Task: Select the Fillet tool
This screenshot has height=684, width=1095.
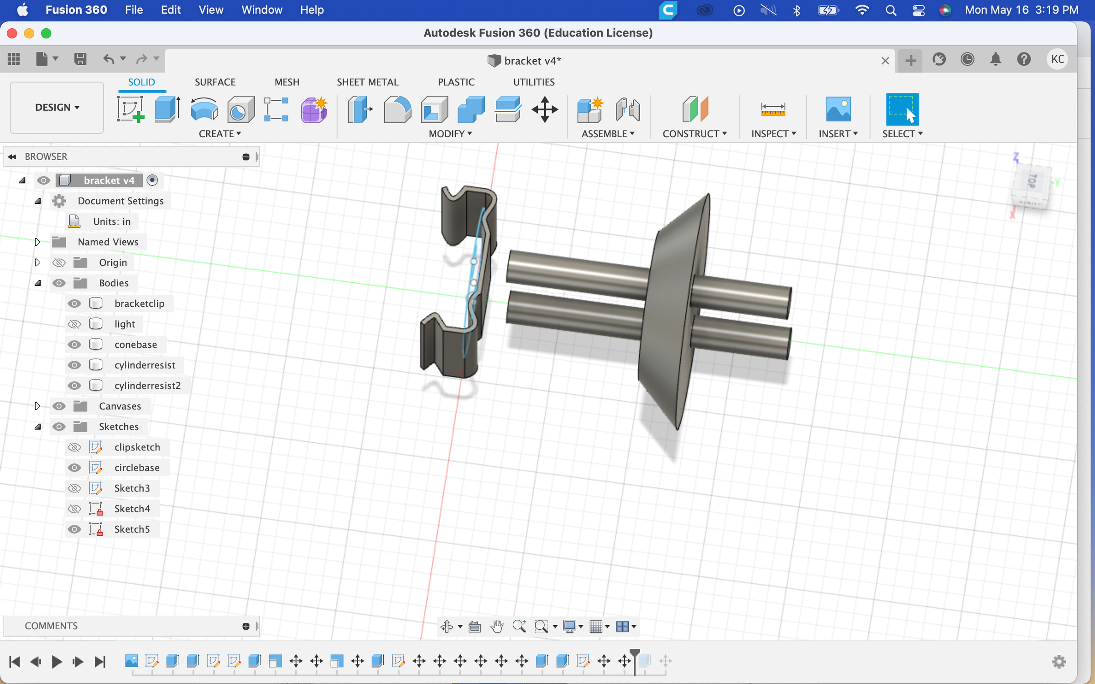Action: pyautogui.click(x=397, y=109)
